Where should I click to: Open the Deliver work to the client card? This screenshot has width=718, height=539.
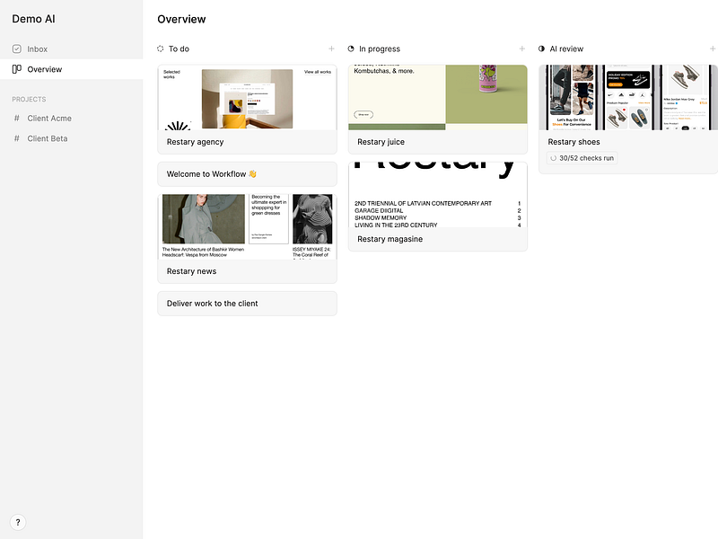[248, 304]
